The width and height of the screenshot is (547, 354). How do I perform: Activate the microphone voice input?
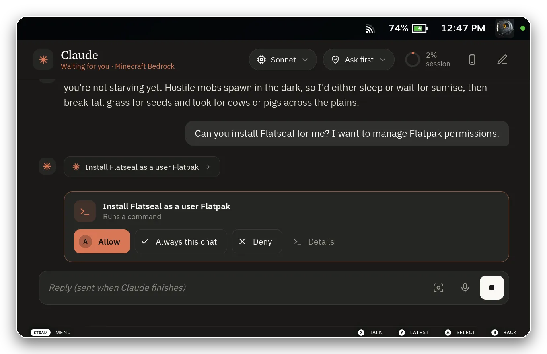point(465,288)
